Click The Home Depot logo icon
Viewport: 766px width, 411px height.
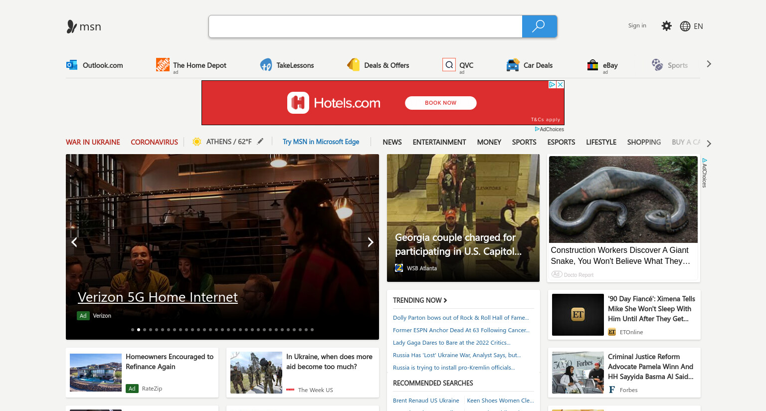click(x=163, y=64)
